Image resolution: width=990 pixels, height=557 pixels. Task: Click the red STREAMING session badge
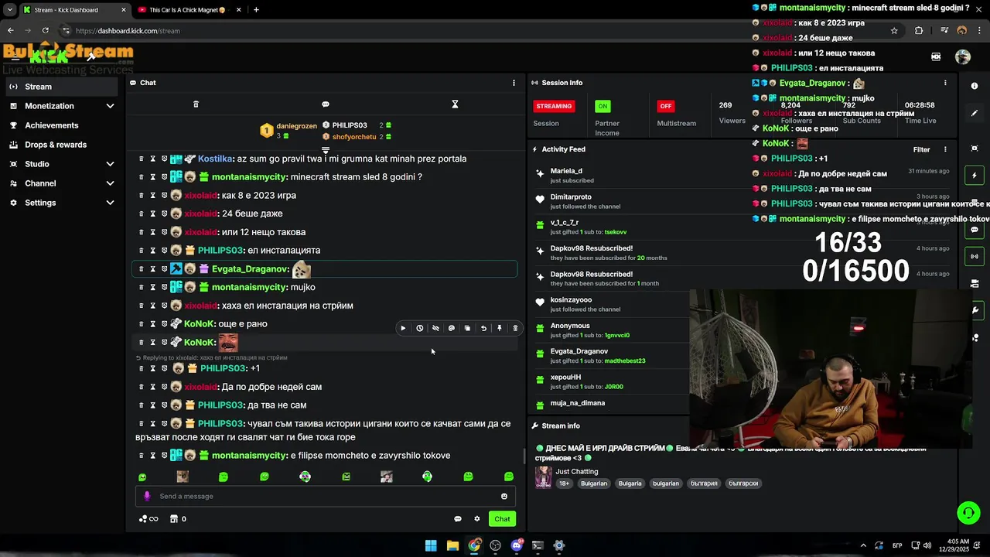[x=554, y=106]
